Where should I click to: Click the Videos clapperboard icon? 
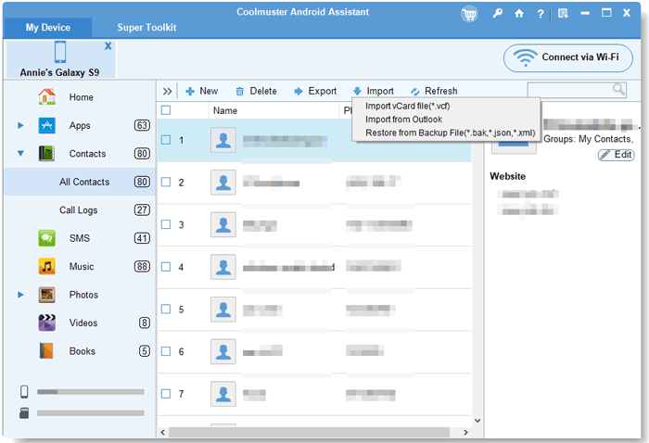46,323
